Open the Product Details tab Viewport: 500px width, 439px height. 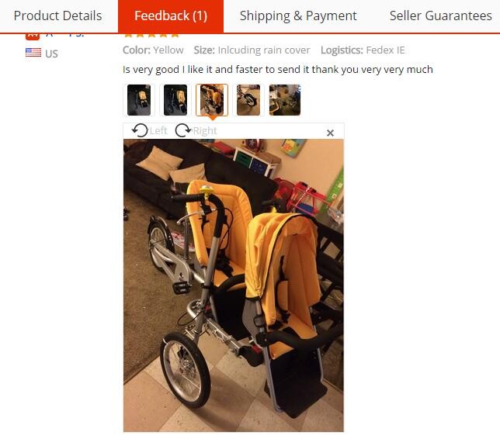click(57, 16)
